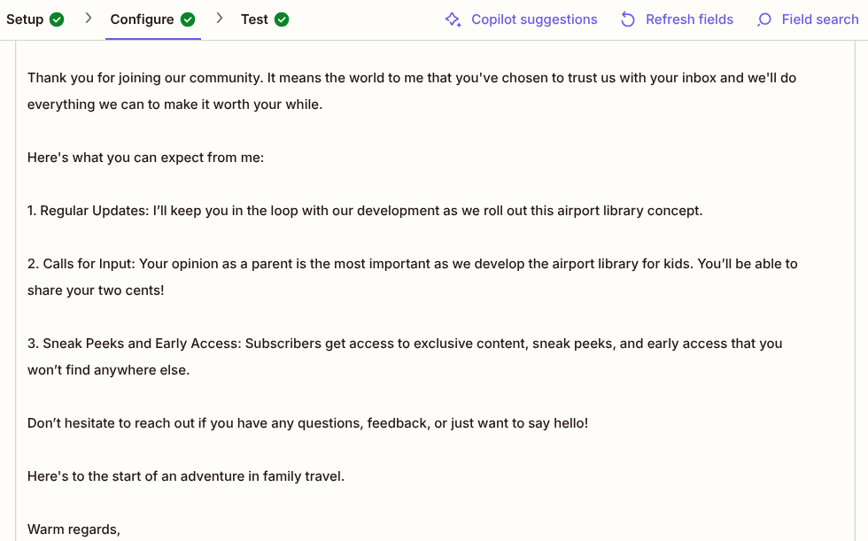Click the Refresh fields circular arrow icon
This screenshot has width=868, height=541.
point(628,19)
